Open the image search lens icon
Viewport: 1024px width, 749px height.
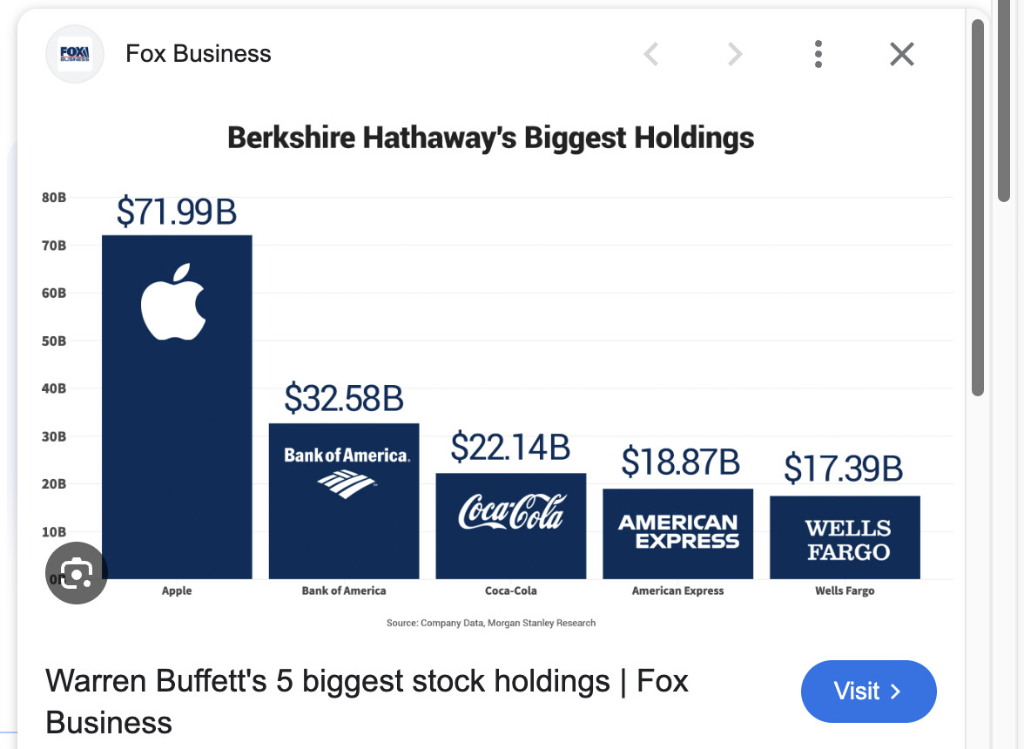(76, 573)
